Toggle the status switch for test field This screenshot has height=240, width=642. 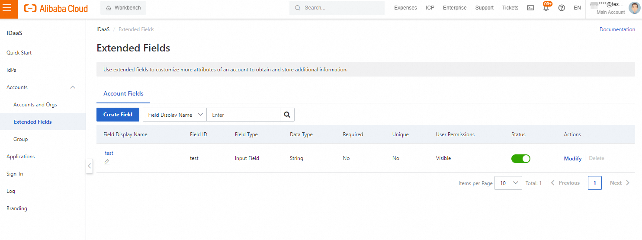tap(520, 158)
